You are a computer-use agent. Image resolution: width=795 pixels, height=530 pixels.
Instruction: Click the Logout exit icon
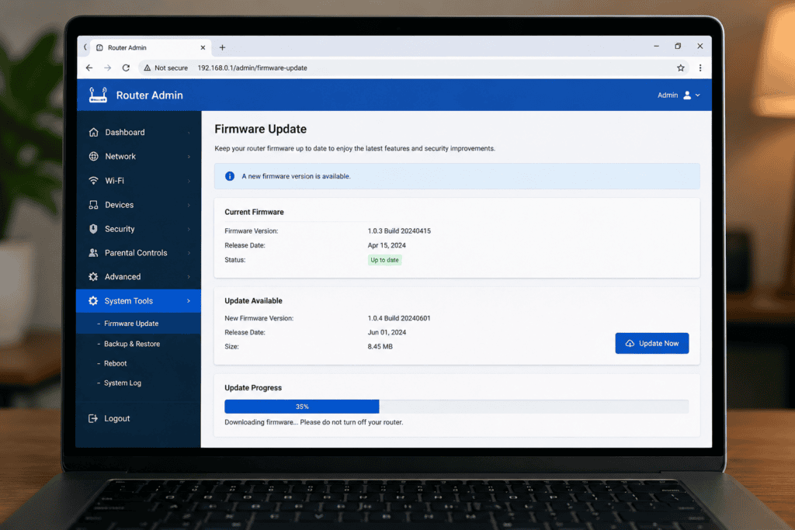93,418
